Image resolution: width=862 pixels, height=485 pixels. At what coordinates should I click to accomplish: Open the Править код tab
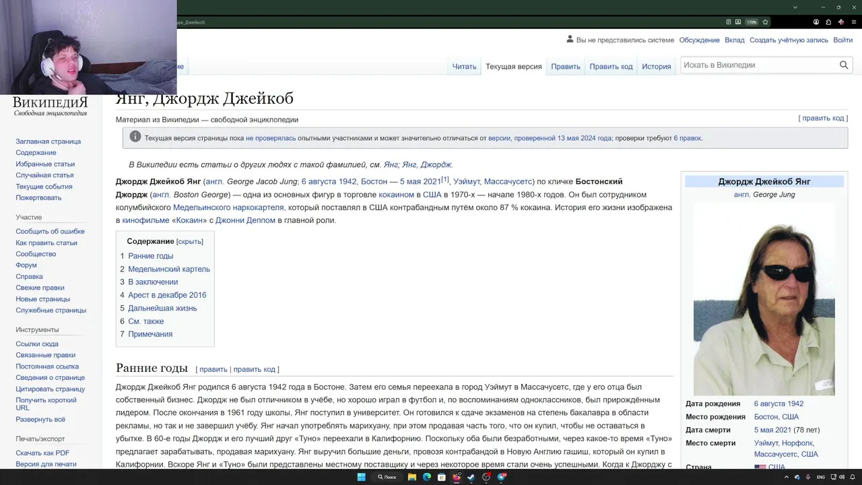click(611, 66)
